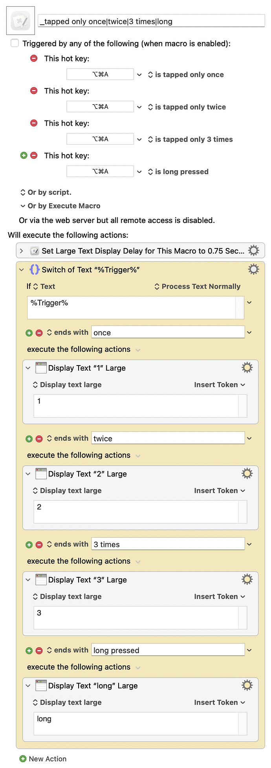
Task: Collapse the Switch of Text action
Action: point(21,270)
